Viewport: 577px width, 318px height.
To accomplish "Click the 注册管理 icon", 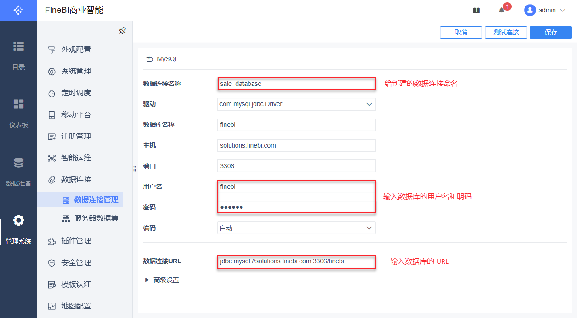I will tap(52, 136).
